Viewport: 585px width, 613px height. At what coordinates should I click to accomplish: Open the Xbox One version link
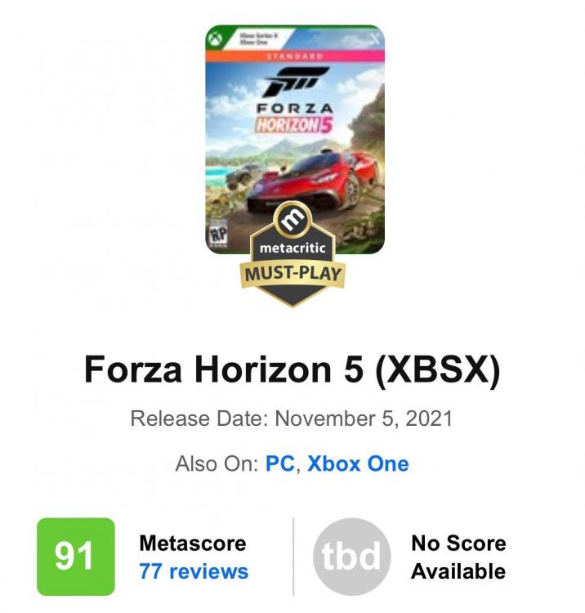[358, 463]
